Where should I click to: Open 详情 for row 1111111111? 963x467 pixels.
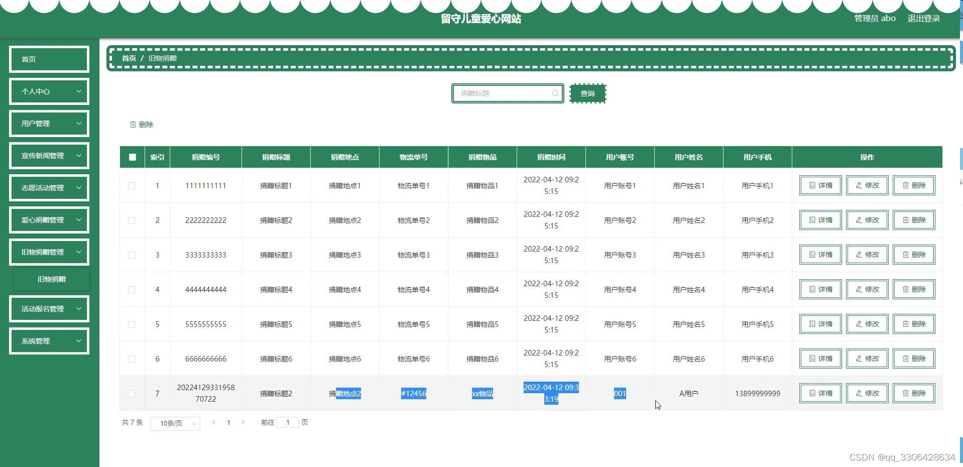[820, 185]
